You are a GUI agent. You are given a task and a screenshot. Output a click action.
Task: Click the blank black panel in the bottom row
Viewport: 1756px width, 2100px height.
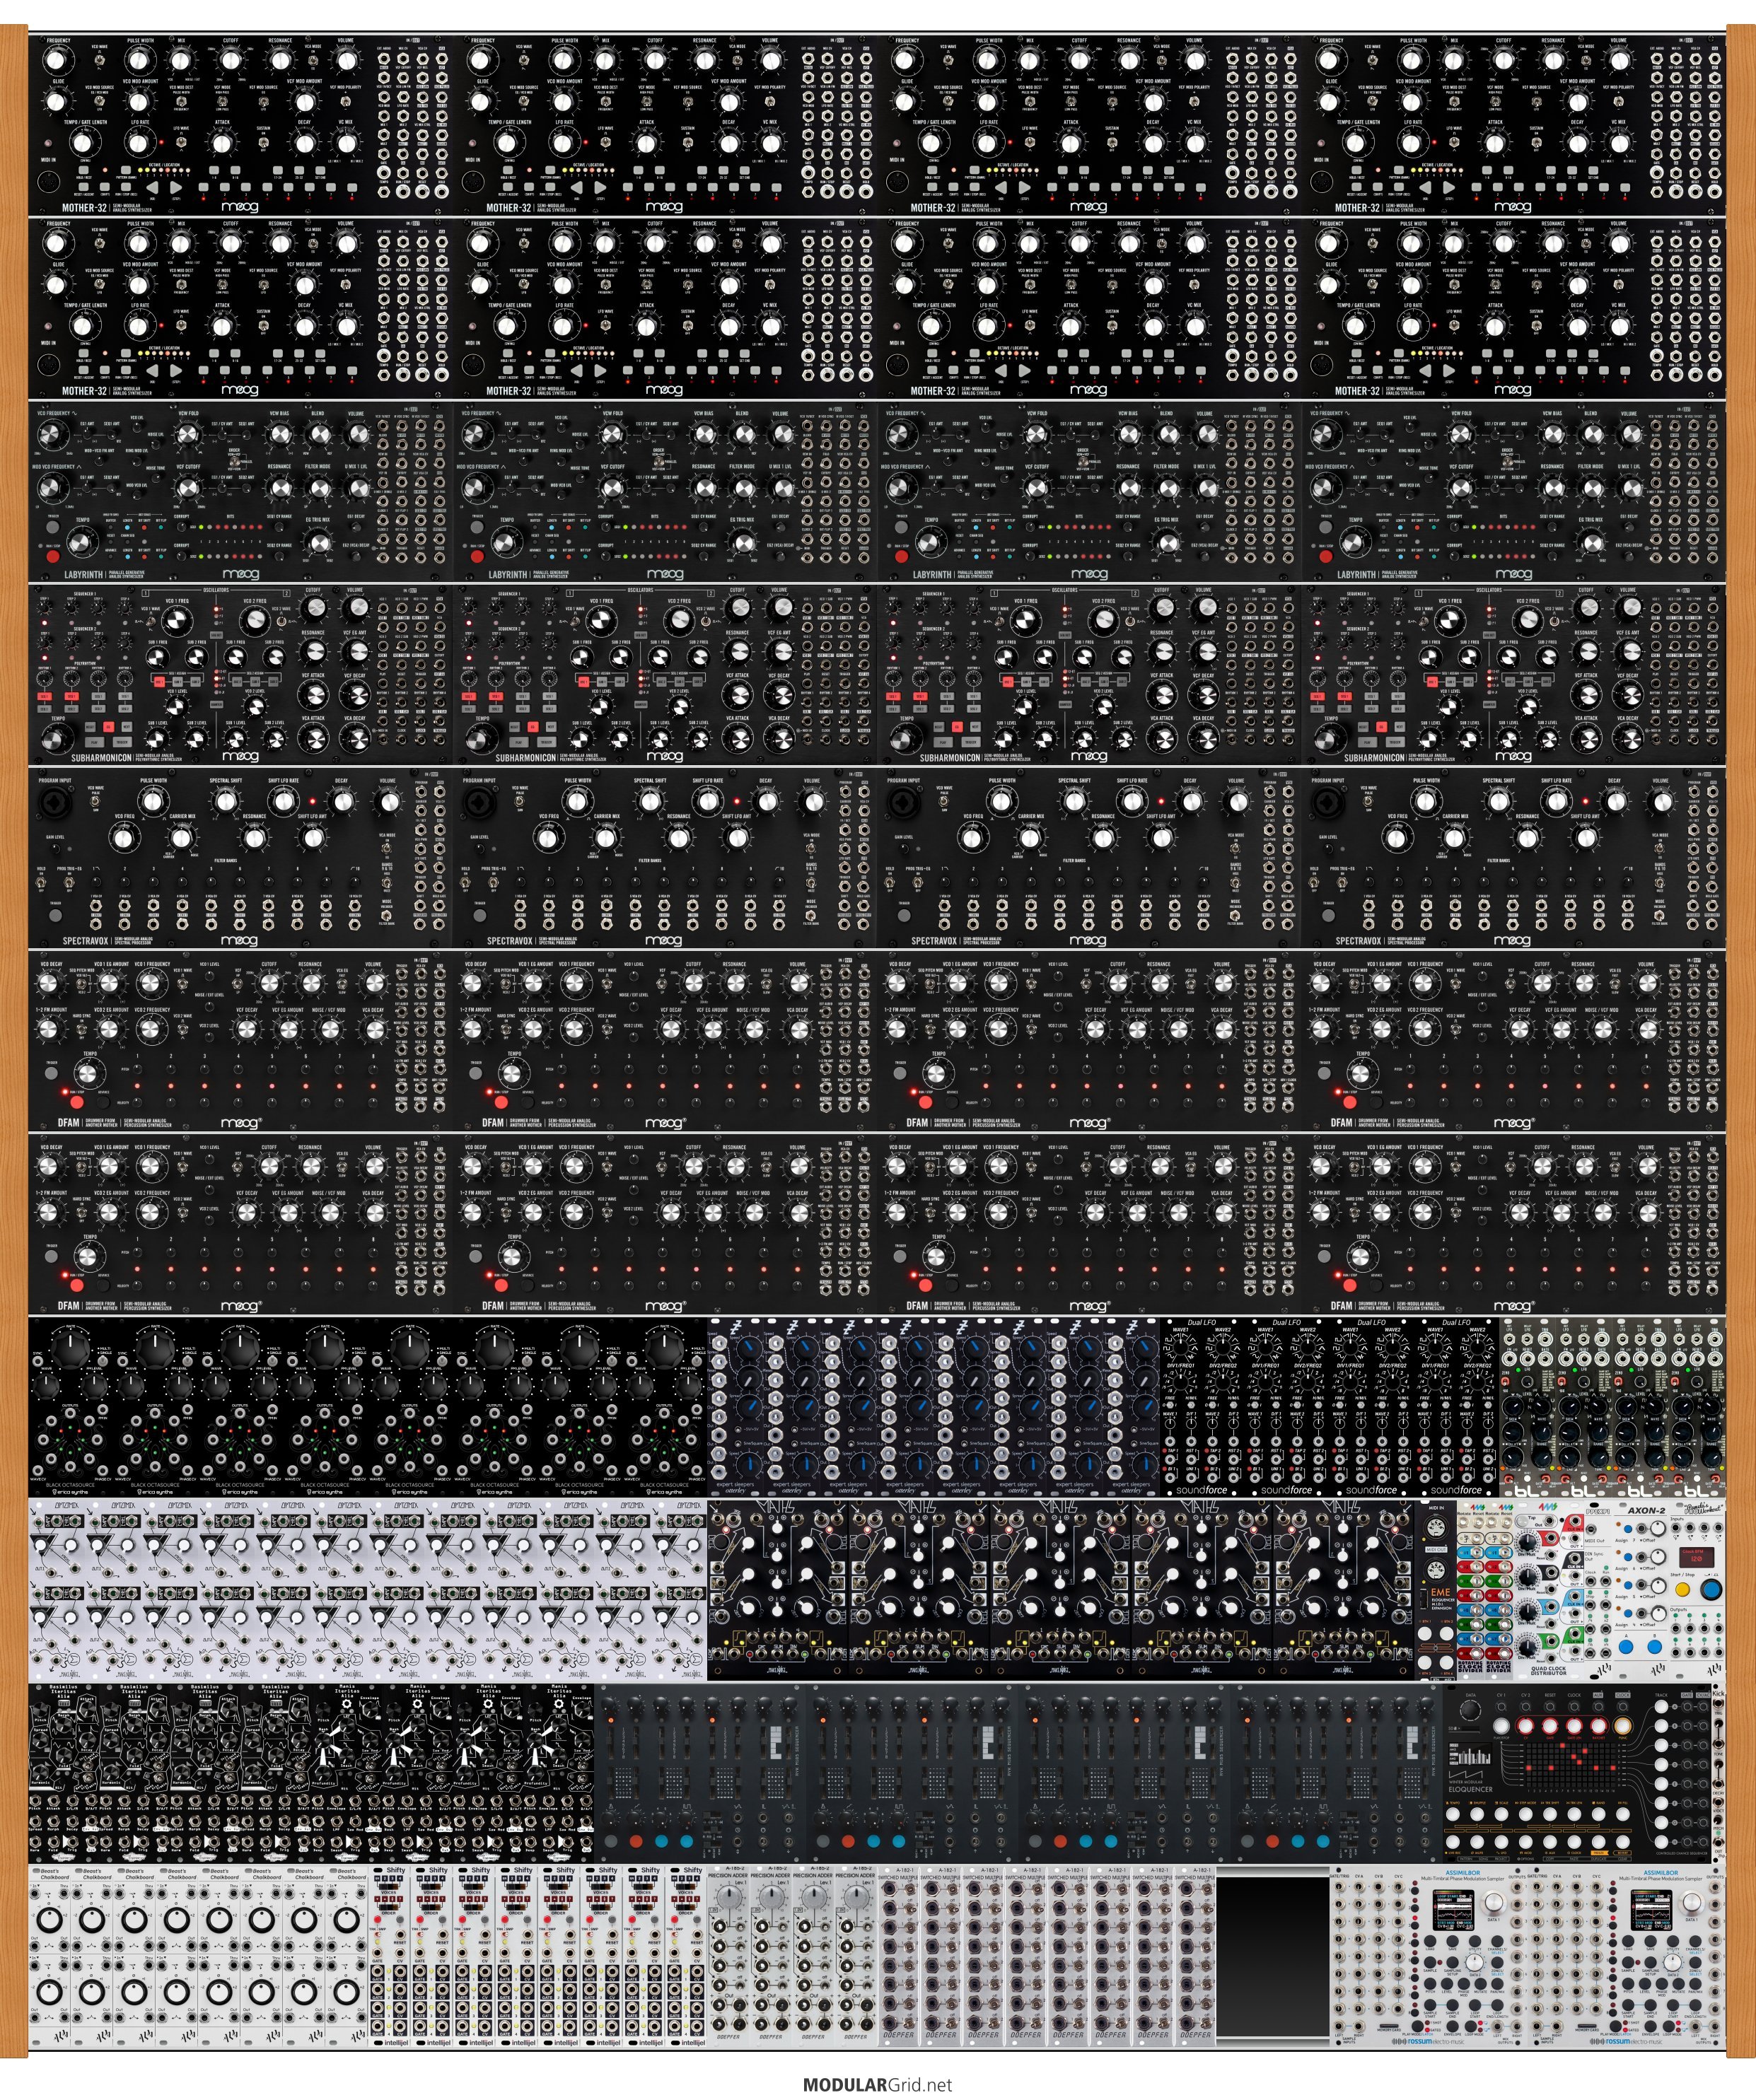(x=1272, y=1956)
